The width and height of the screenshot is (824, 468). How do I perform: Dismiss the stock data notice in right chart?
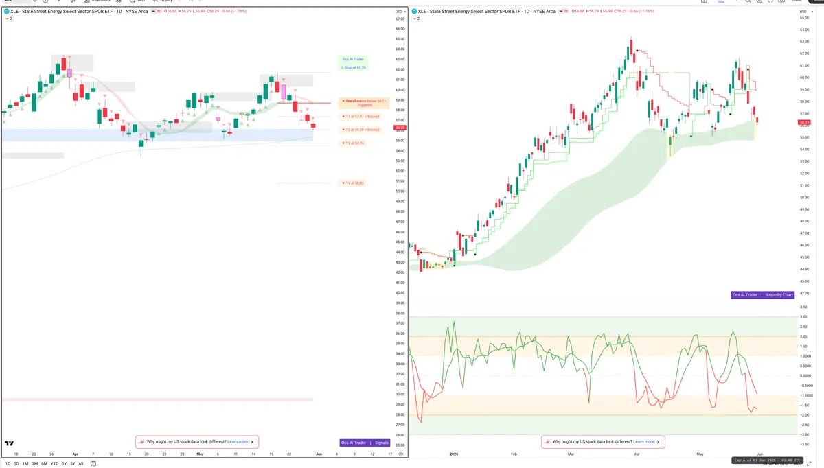pos(658,442)
